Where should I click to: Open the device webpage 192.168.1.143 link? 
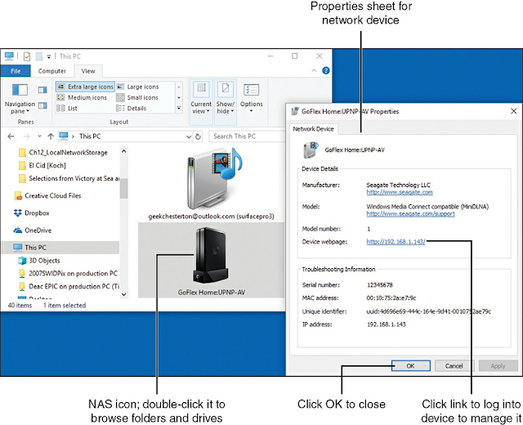click(396, 242)
